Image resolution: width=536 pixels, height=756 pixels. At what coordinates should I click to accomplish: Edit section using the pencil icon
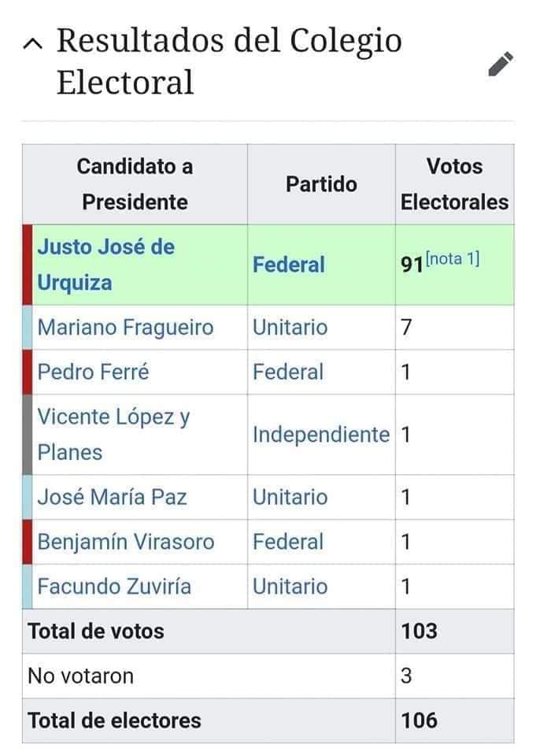501,64
